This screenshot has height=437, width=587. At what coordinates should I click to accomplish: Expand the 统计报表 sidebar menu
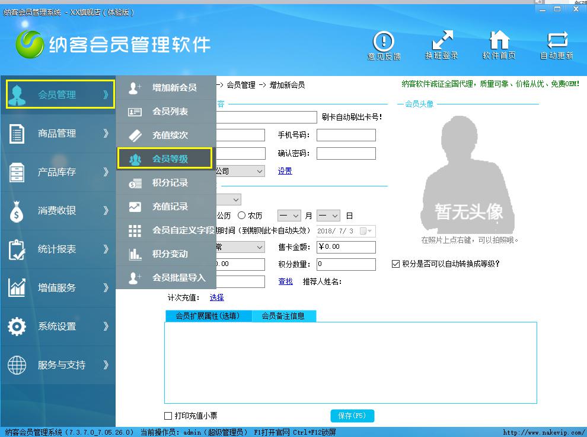tap(58, 249)
